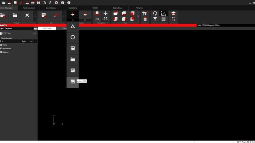Select the top-row third cube view icon

coord(132,13)
